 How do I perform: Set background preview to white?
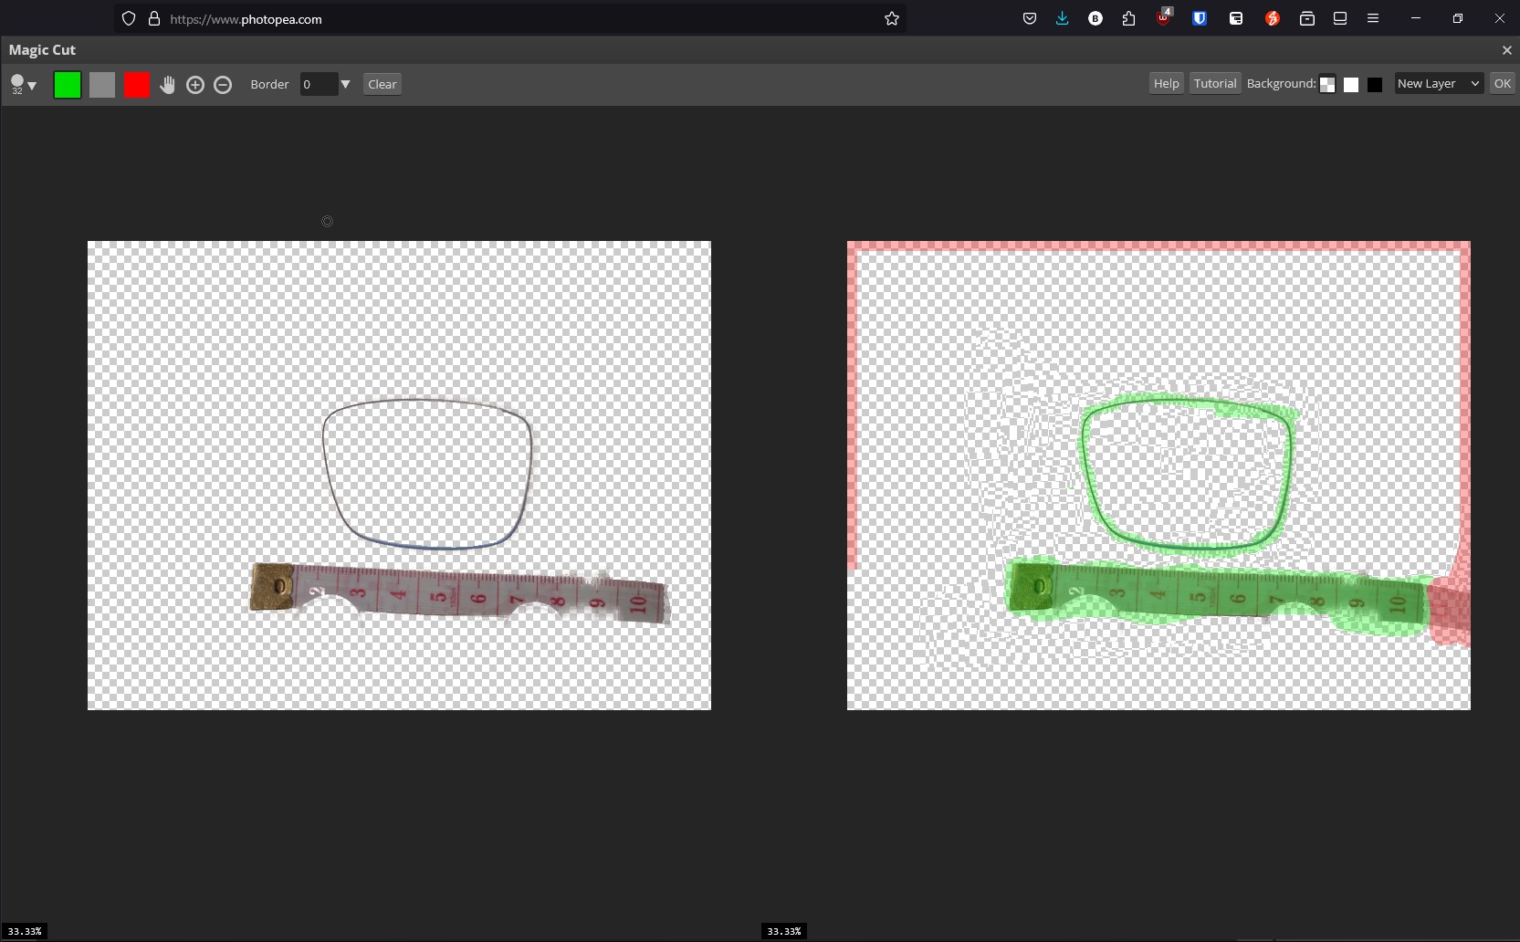click(x=1351, y=85)
